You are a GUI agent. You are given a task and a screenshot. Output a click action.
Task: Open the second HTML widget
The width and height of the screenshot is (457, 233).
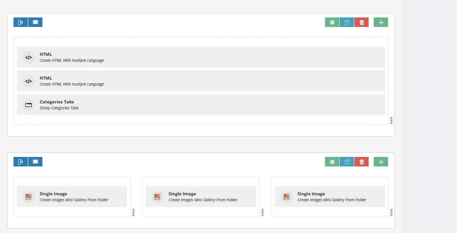coord(201,81)
